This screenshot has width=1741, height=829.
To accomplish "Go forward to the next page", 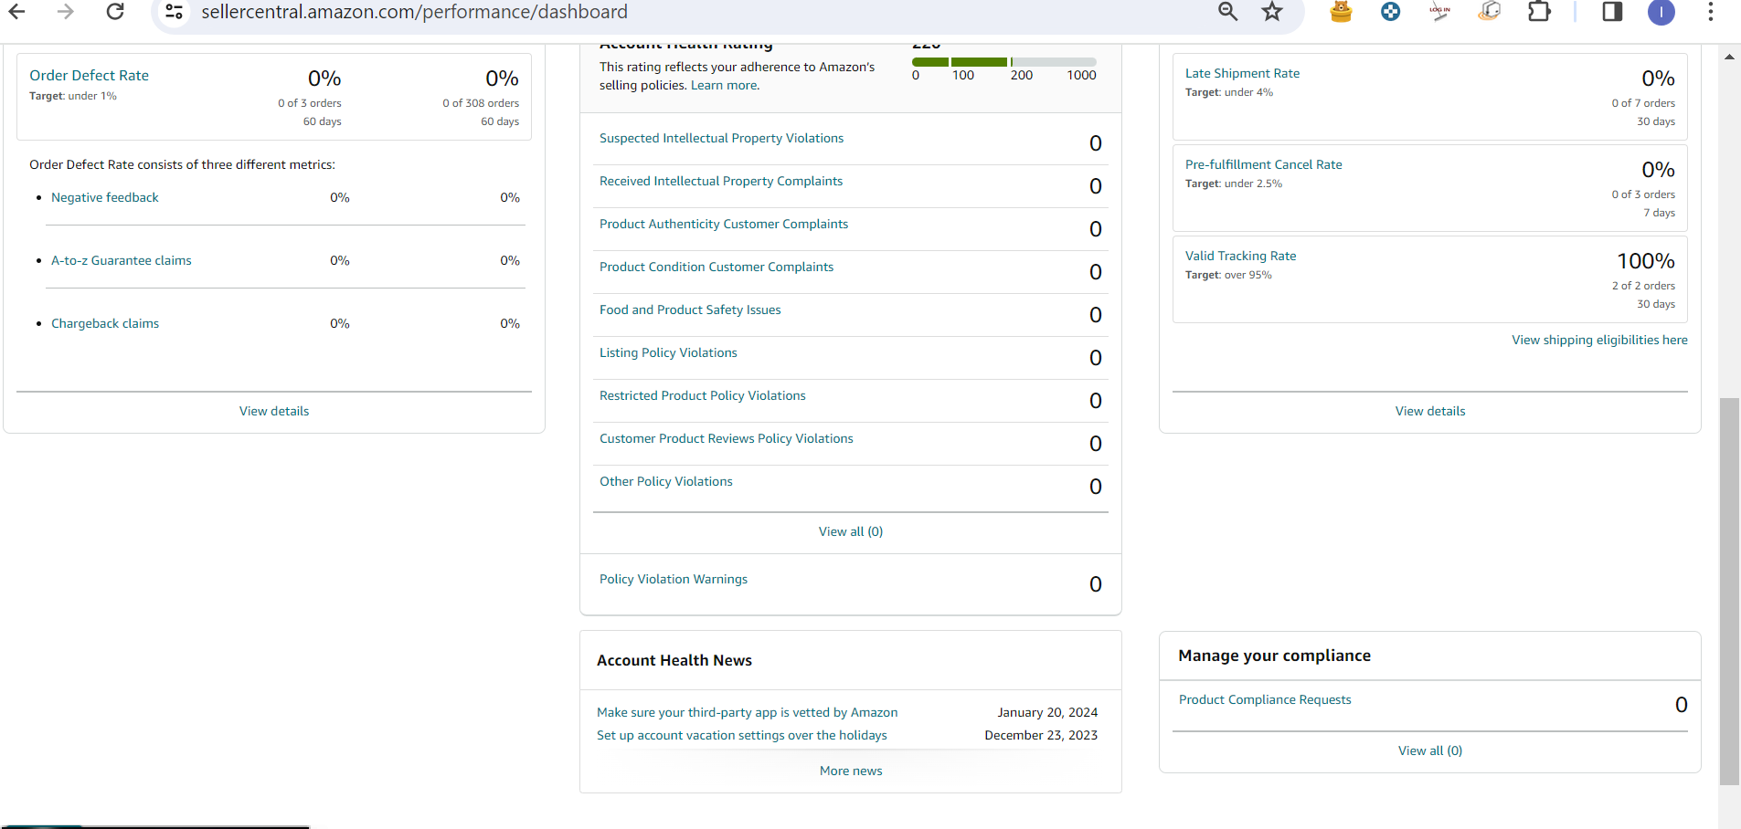I will [65, 12].
